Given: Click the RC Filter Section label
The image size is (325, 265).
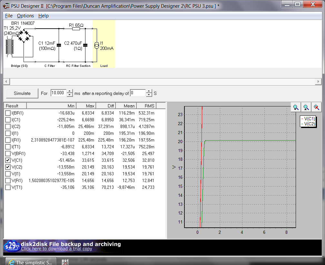Looking at the screenshot, I should pos(78,66).
